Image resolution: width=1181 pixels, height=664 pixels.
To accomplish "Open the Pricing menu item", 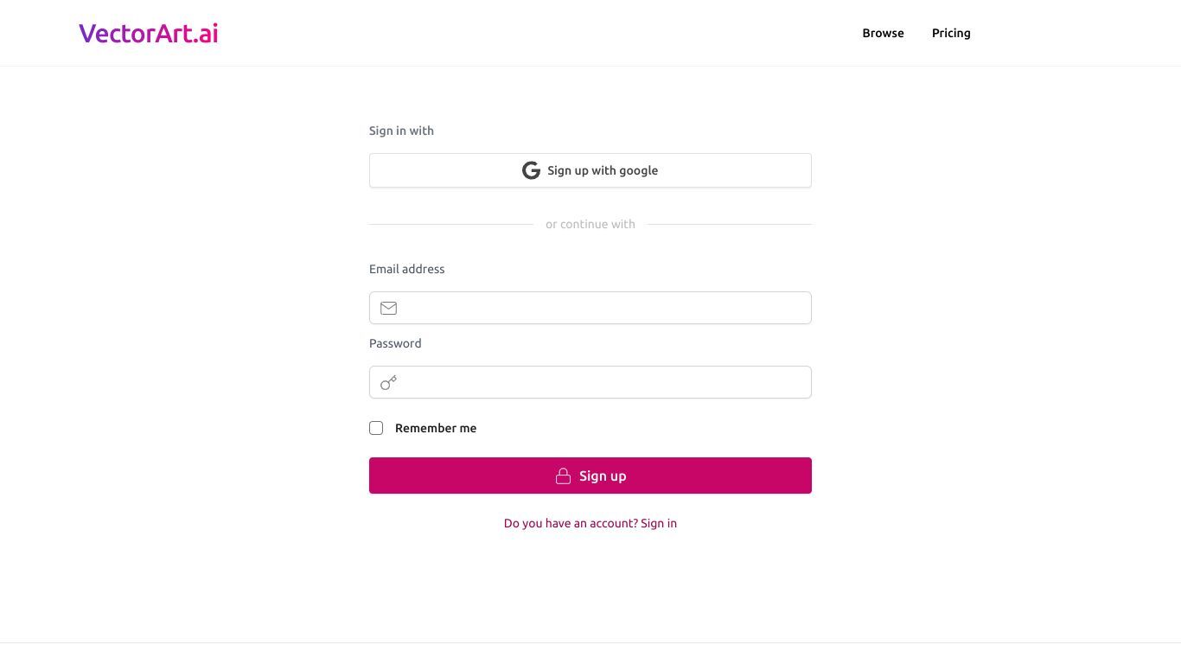I will [951, 33].
